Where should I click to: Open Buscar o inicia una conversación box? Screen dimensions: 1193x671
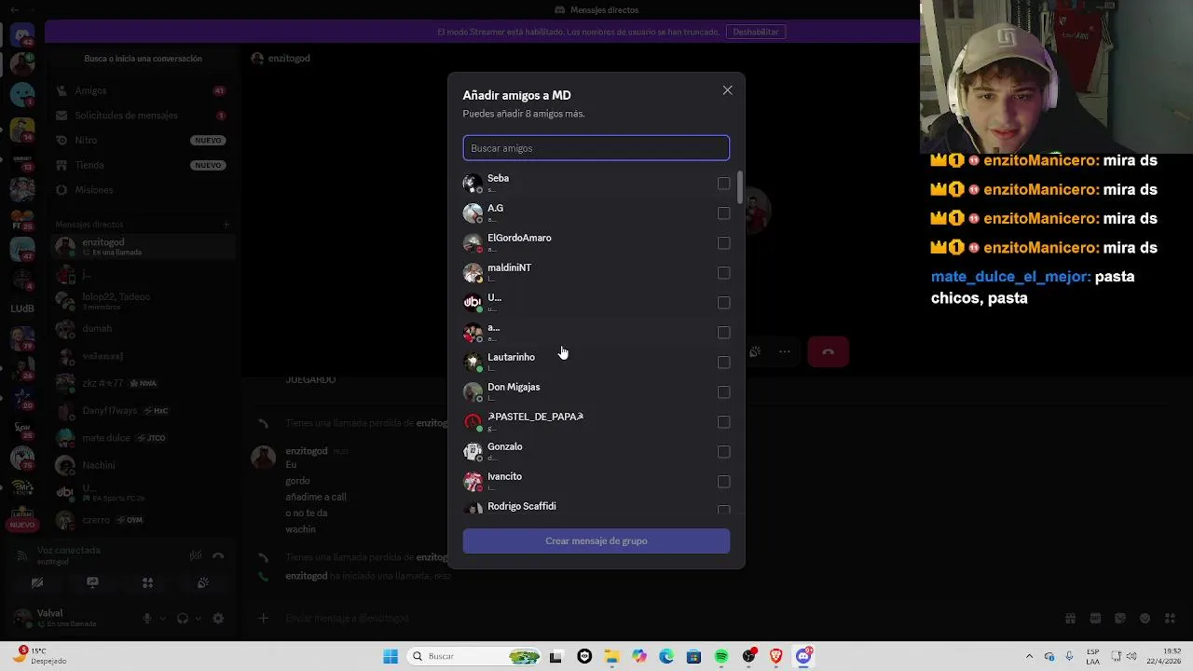pyautogui.click(x=143, y=59)
